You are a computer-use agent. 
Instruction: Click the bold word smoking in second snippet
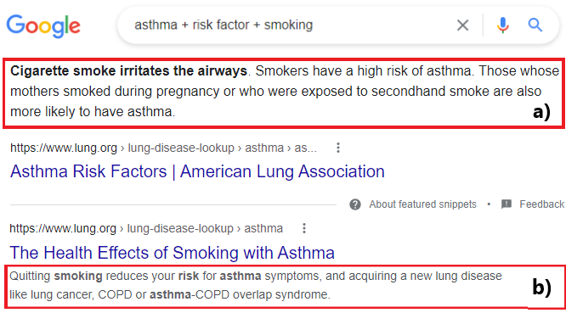click(78, 277)
